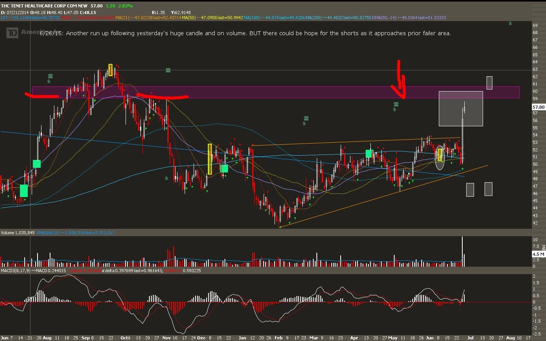The image size is (546, 341).
Task: Select the yellow highlight box at the September 2014 peak
Action: coord(110,70)
